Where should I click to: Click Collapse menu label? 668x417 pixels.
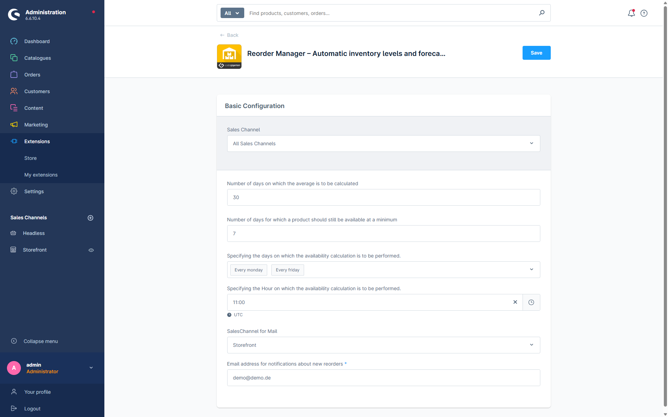pos(41,341)
